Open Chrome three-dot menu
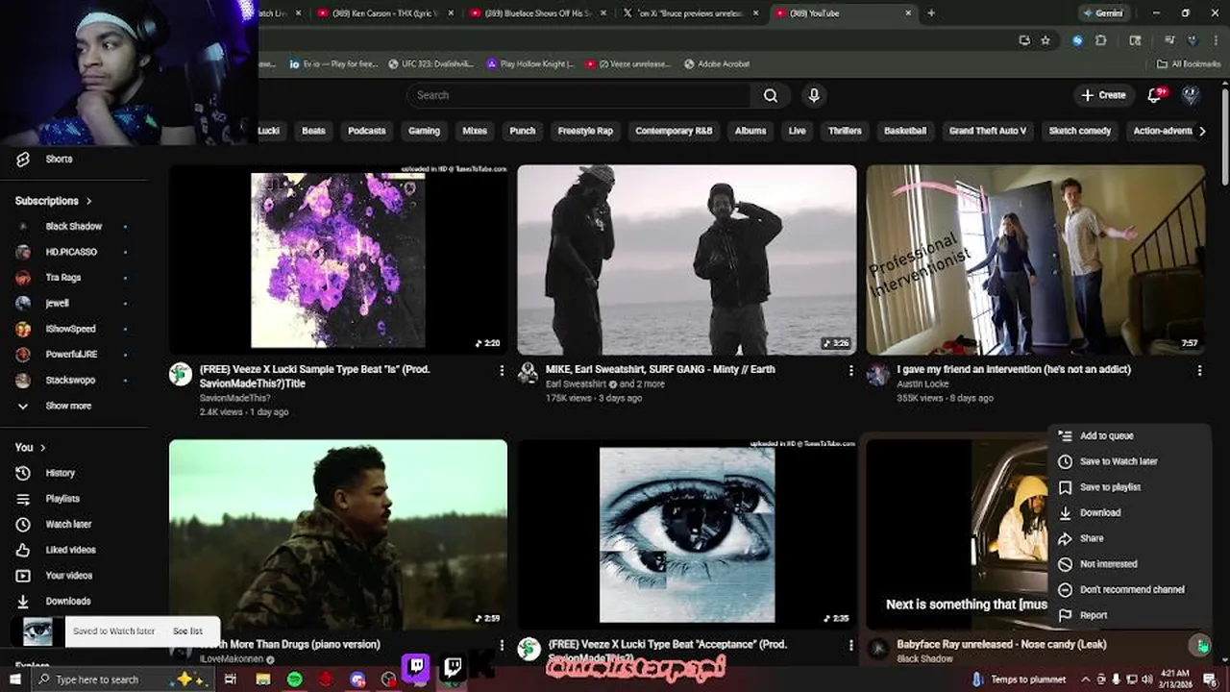The image size is (1230, 692). (1214, 40)
